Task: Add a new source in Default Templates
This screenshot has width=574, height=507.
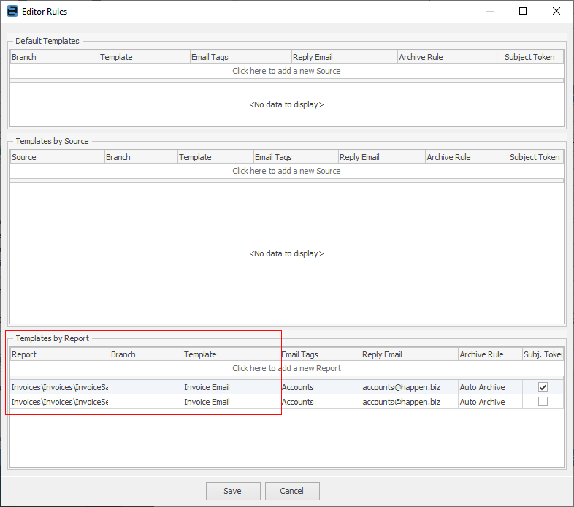Action: pyautogui.click(x=286, y=71)
